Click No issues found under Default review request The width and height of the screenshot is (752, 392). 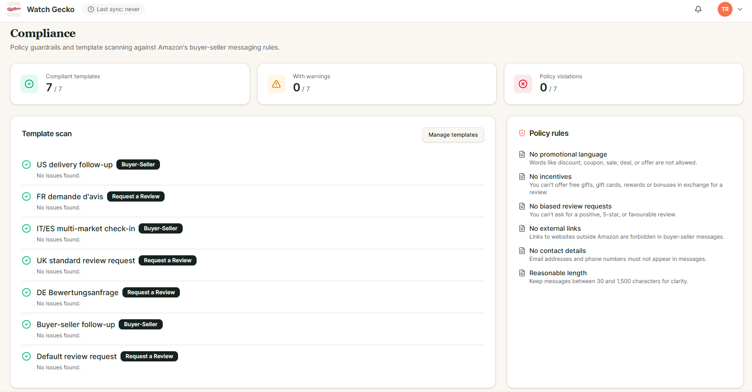tap(58, 367)
